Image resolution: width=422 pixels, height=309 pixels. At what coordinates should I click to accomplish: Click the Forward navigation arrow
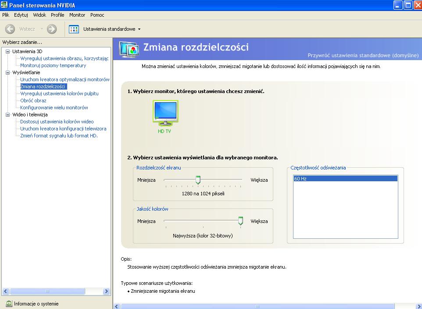tap(51, 29)
